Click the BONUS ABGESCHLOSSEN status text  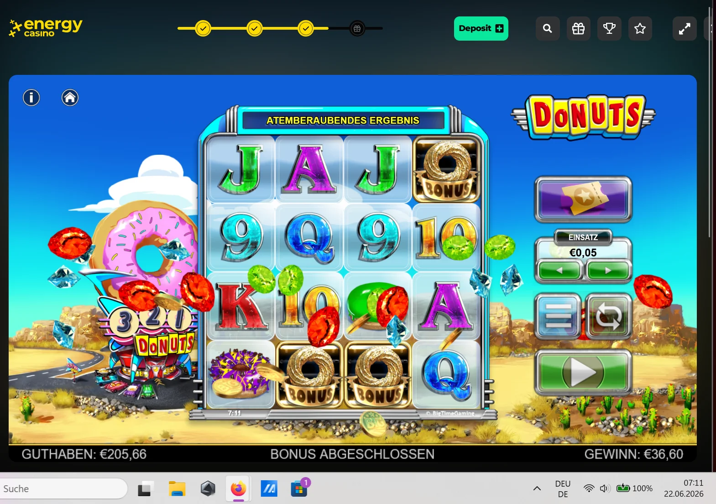coord(352,454)
